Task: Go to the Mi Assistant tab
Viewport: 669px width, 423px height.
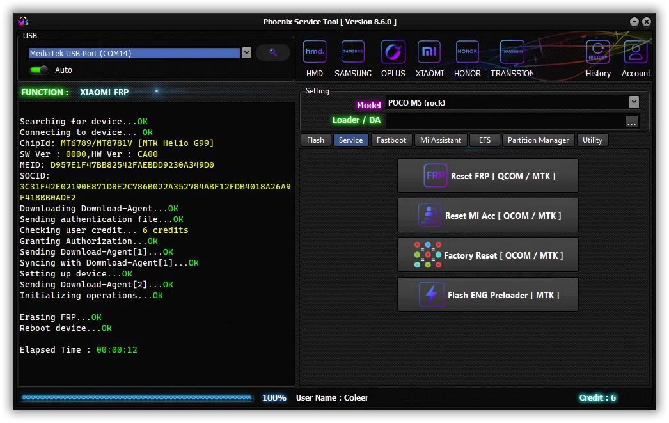Action: (441, 140)
